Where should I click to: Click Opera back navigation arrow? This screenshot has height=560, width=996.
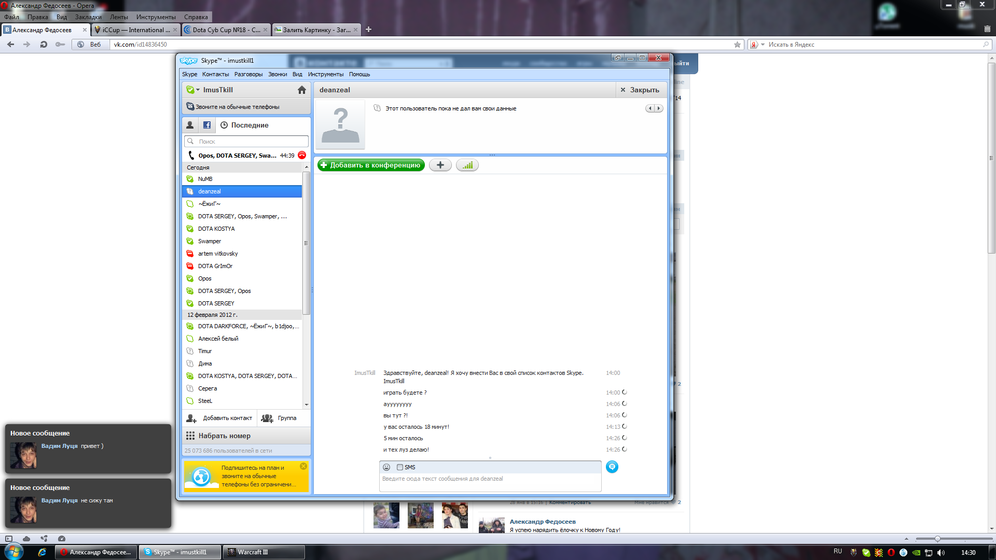[10, 45]
